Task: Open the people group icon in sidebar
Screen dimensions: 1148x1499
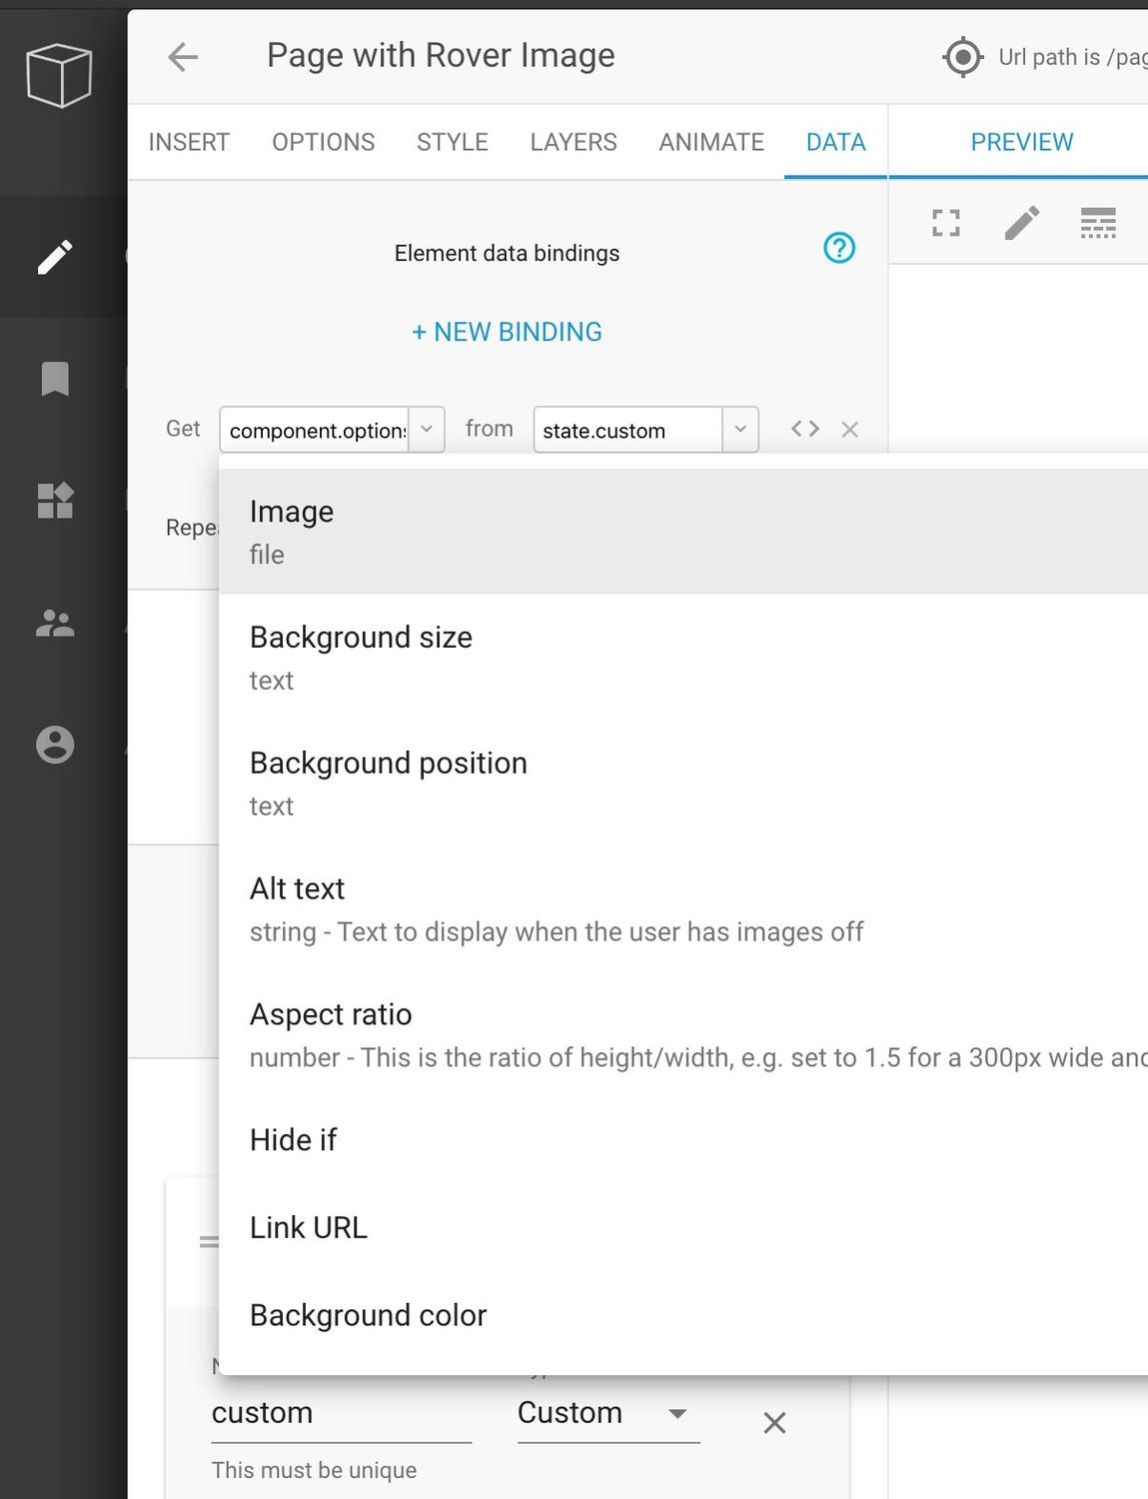Action: coord(55,624)
